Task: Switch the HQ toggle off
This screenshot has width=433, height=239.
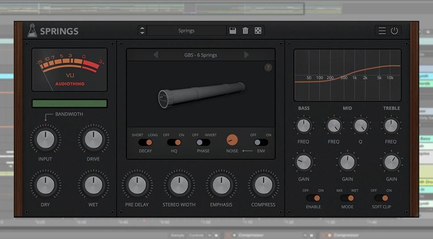Action: pos(174,143)
